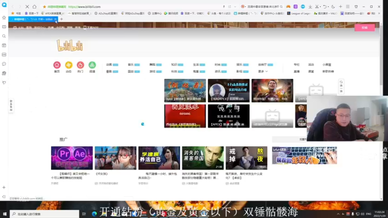Viewport: 388px width, 218px height.
Task: Expand the undo history dropdown arrow
Action: coord(328,7)
